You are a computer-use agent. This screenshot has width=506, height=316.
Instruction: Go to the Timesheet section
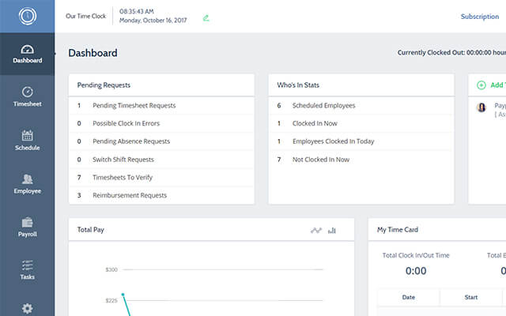point(27,96)
